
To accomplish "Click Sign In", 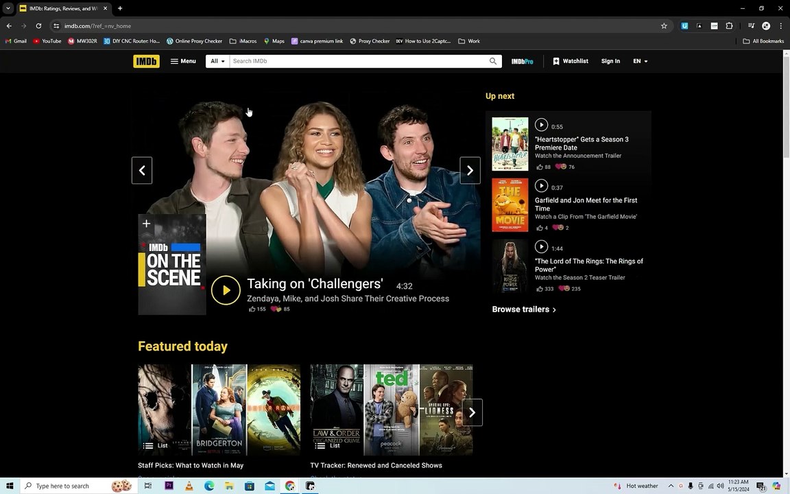I will click(610, 61).
